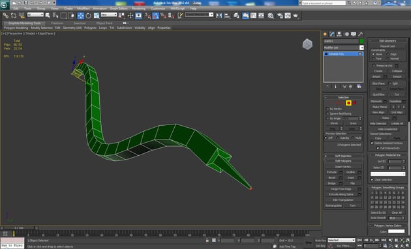Click the Configure Modifier Sets icon
This screenshot has width=411, height=249.
click(359, 86)
